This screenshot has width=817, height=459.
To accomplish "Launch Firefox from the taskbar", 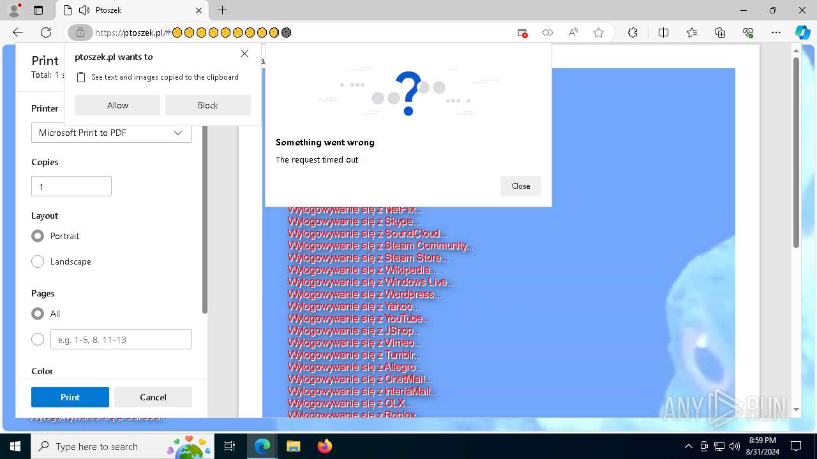I will click(324, 446).
